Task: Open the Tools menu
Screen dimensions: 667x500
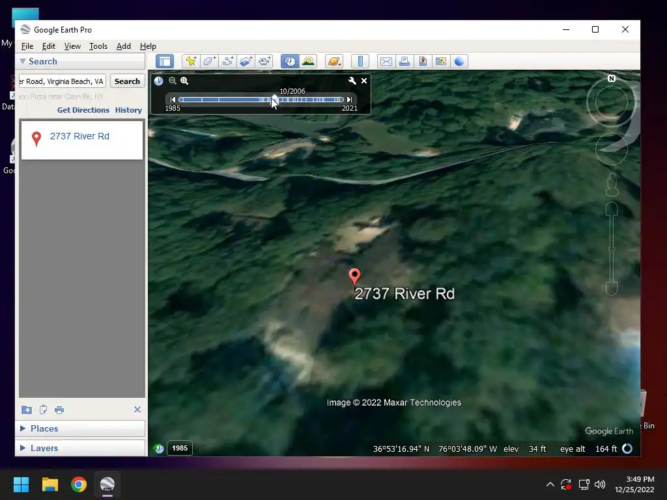Action: [98, 46]
